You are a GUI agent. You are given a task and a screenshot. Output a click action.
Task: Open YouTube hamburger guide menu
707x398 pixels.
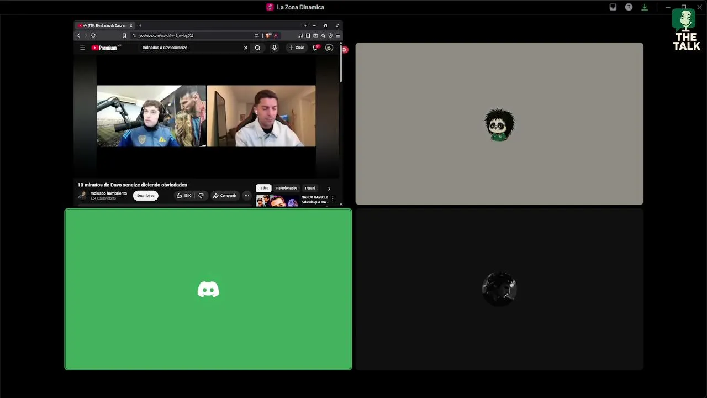pos(82,48)
